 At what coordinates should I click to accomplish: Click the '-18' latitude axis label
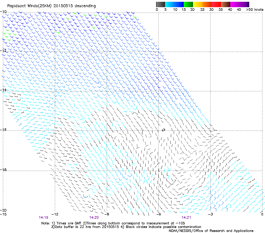(3, 170)
